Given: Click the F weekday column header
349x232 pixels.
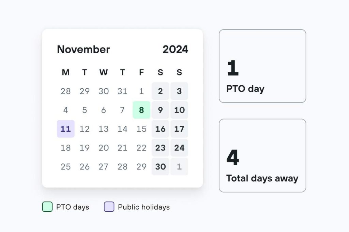Looking at the screenshot, I should tap(141, 72).
